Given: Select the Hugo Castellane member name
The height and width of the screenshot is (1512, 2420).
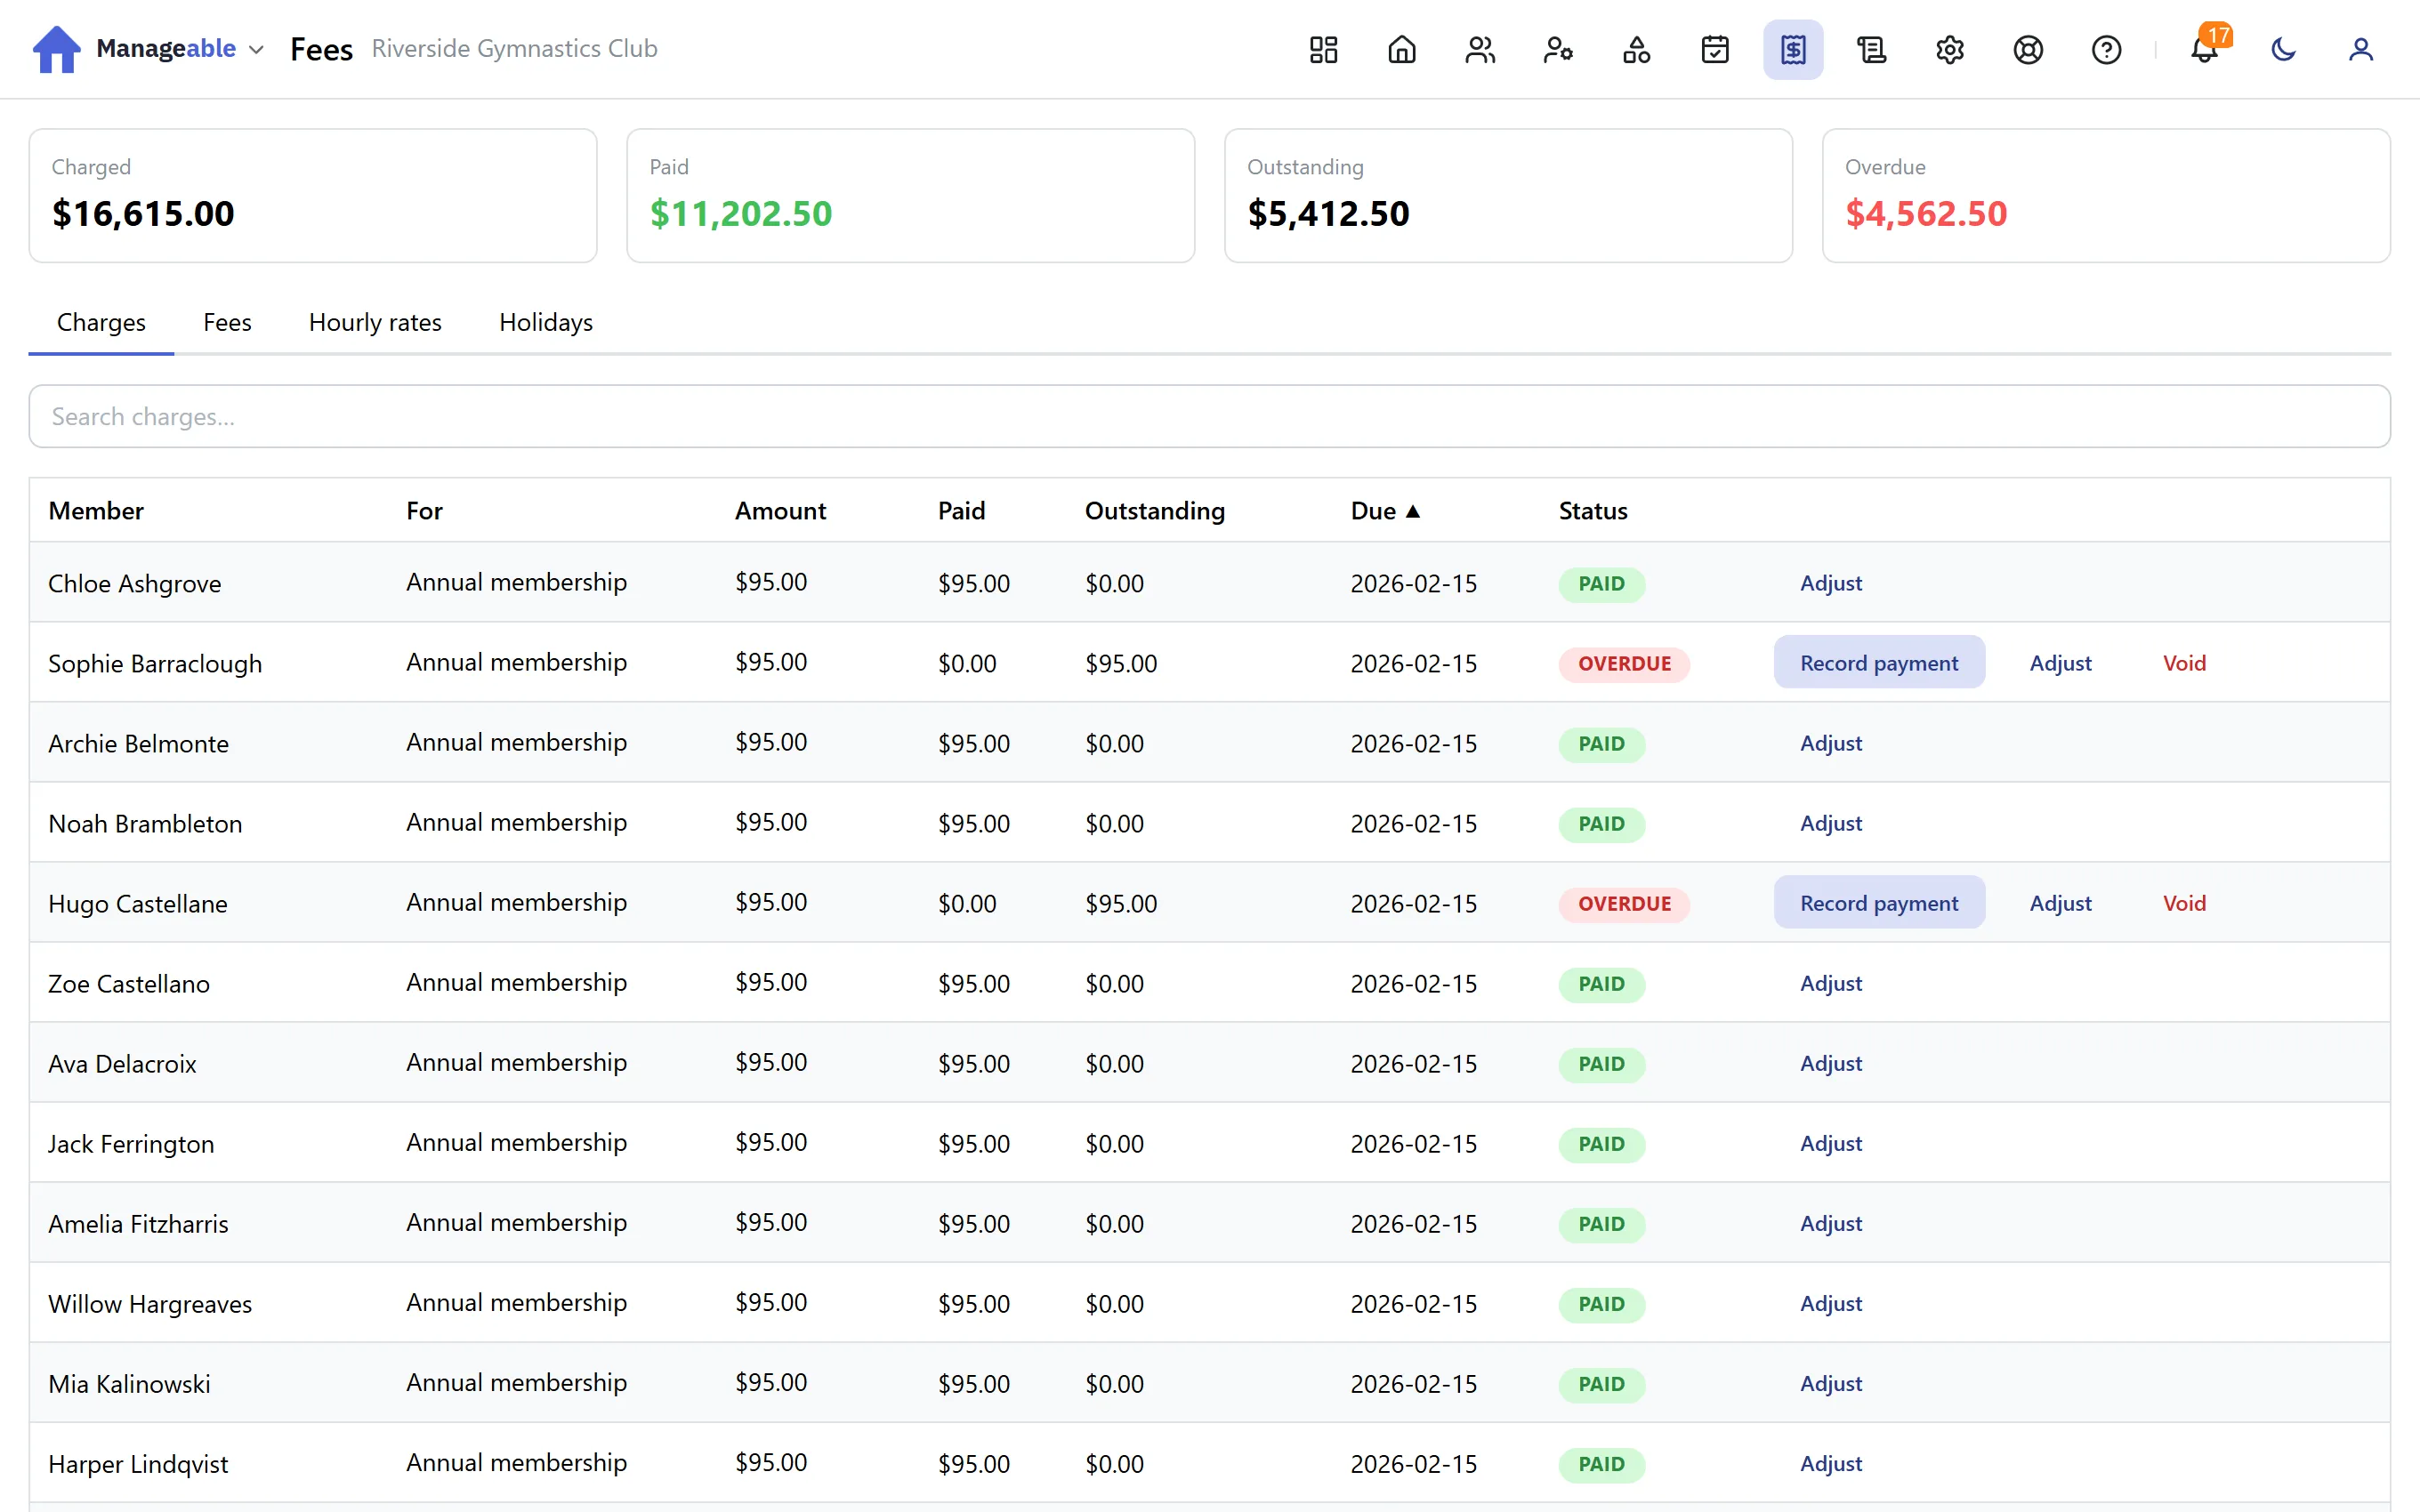Looking at the screenshot, I should [x=138, y=903].
